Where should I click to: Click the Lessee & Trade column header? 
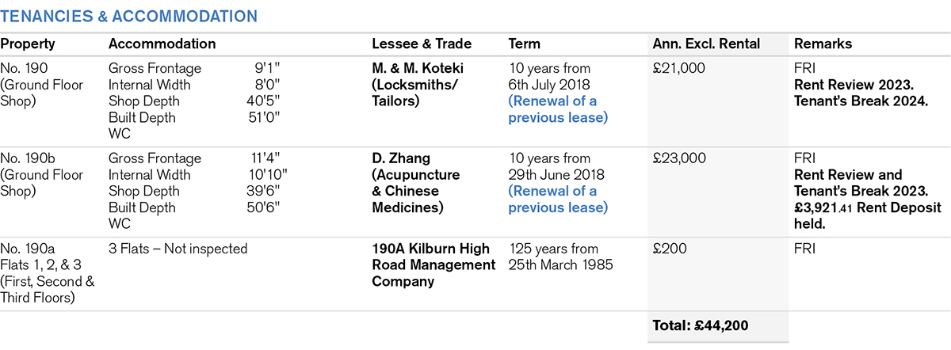422,44
